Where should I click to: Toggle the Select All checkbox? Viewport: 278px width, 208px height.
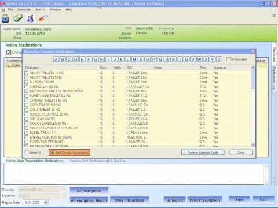[x=27, y=153]
